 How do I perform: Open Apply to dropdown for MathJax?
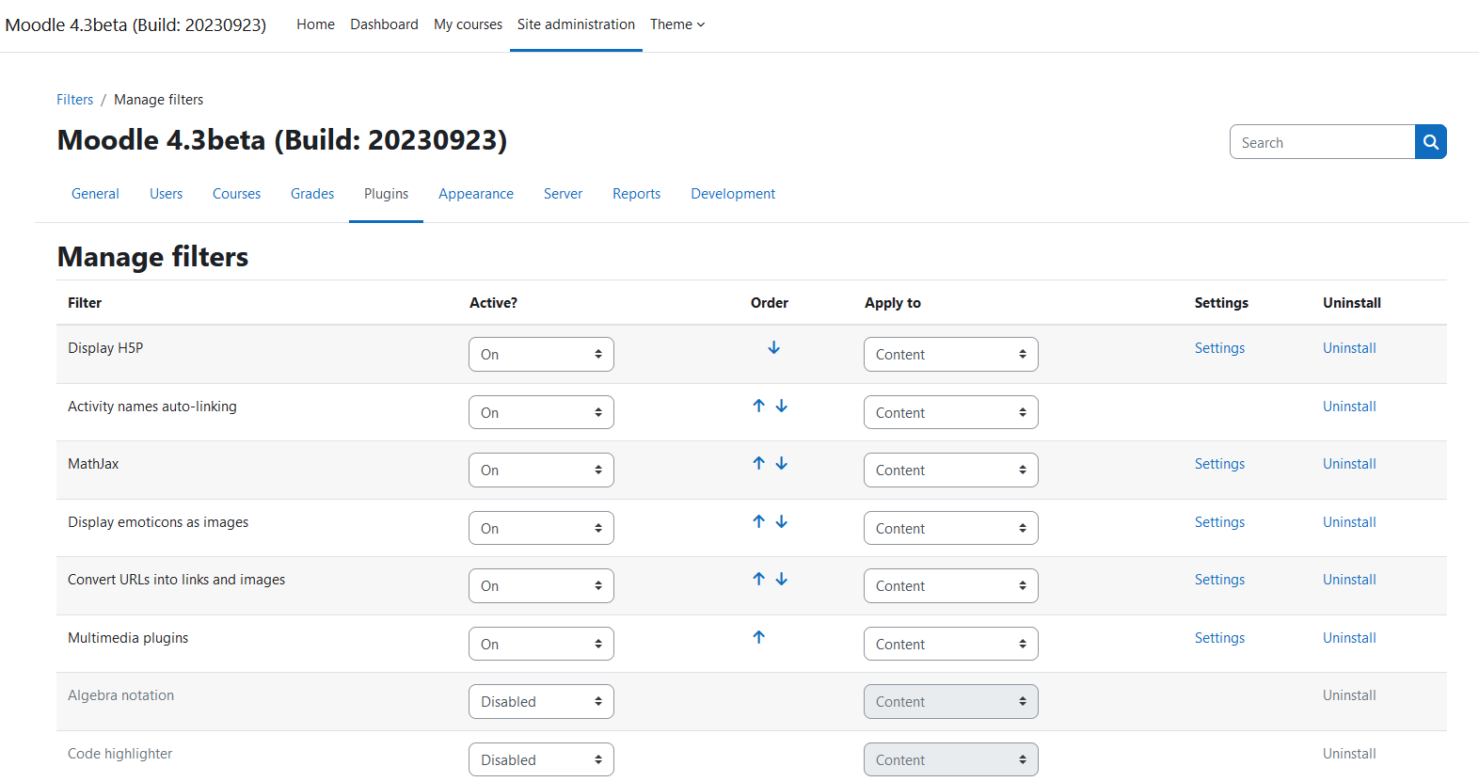pos(951,471)
